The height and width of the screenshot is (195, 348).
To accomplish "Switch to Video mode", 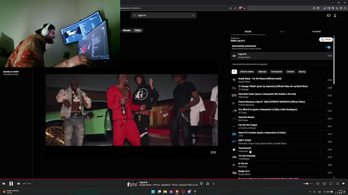I will coord(138,30).
